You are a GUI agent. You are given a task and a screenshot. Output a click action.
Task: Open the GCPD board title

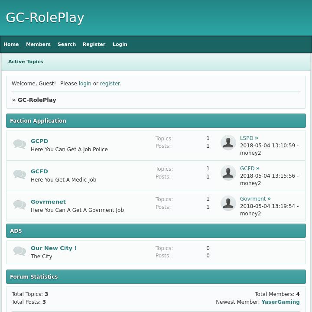(x=39, y=141)
